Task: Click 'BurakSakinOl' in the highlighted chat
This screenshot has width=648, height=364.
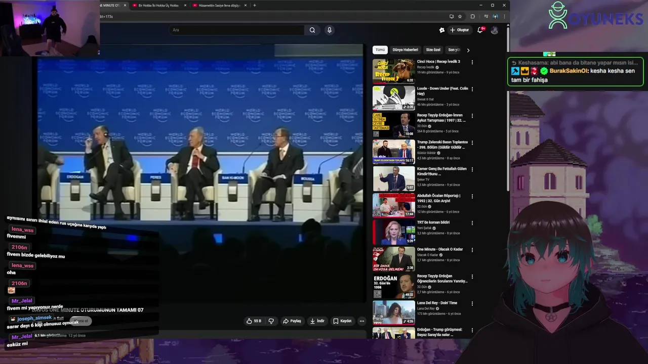Action: tap(569, 71)
